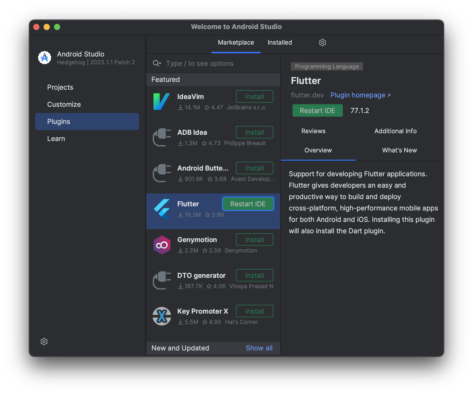This screenshot has width=473, height=395.
Task: Click the Programming Language tag
Action: coord(327,66)
